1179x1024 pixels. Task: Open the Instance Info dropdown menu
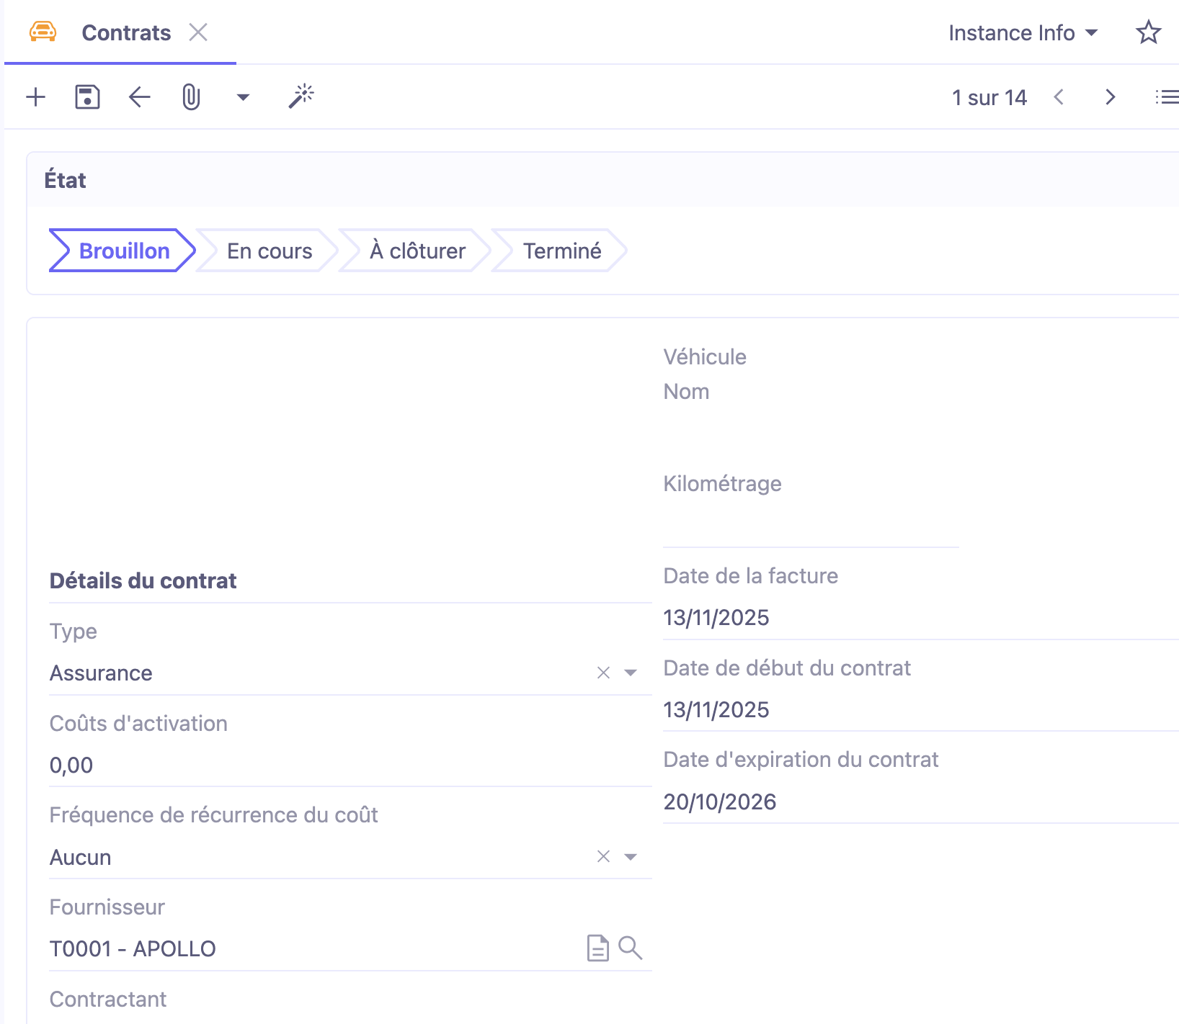point(1023,33)
